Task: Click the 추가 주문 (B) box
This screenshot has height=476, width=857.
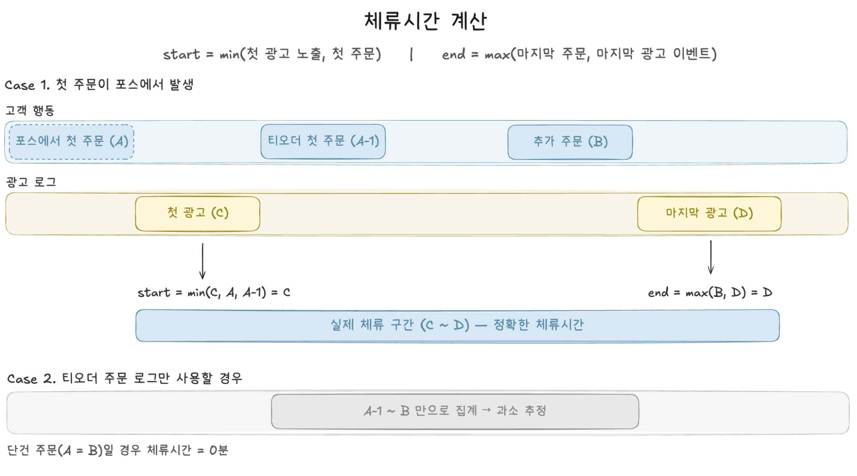Action: pos(570,142)
